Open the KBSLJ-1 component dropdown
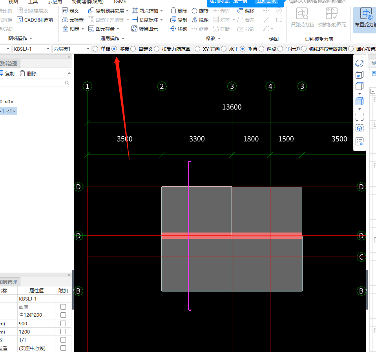 [x=31, y=49]
